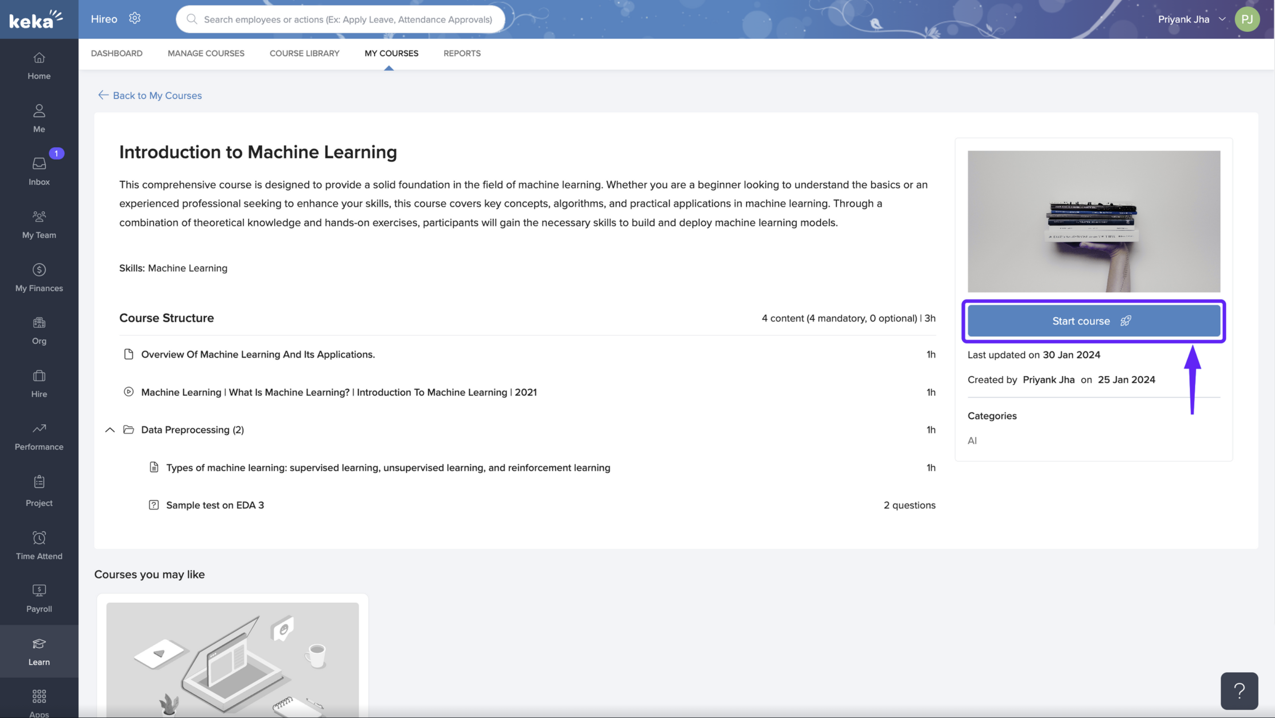
Task: Click the Start course button
Action: tap(1093, 321)
